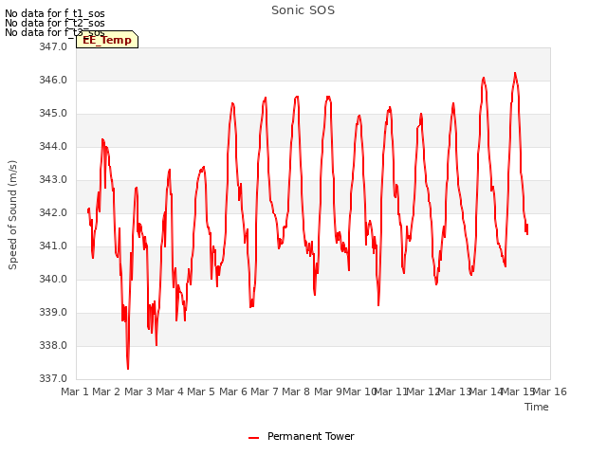Viewport: 607px width, 455px height.
Task: Click the 340.0 y-axis tick label
Action: click(x=53, y=279)
